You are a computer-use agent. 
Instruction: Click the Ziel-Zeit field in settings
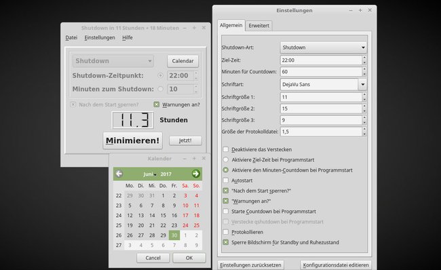tap(321, 60)
